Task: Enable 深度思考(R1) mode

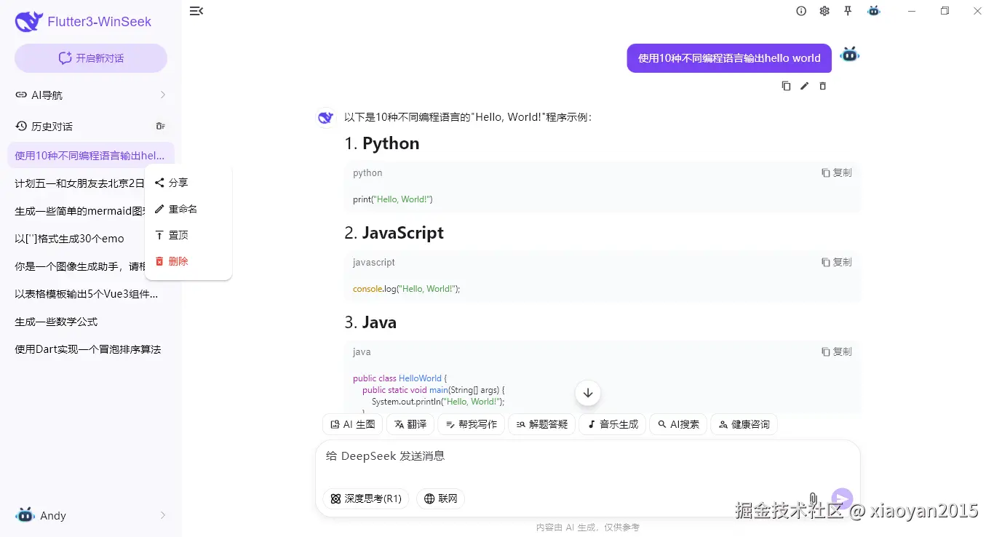Action: 366,498
